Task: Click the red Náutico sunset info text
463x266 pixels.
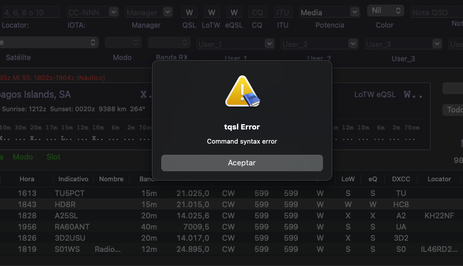Action: 52,78
